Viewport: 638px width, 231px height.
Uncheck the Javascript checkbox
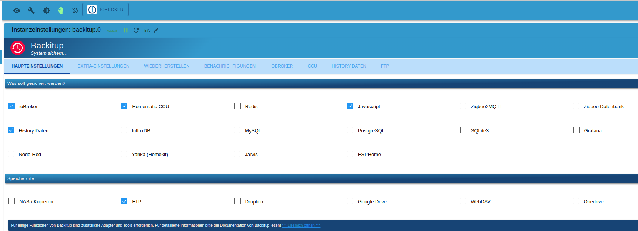pyautogui.click(x=350, y=106)
